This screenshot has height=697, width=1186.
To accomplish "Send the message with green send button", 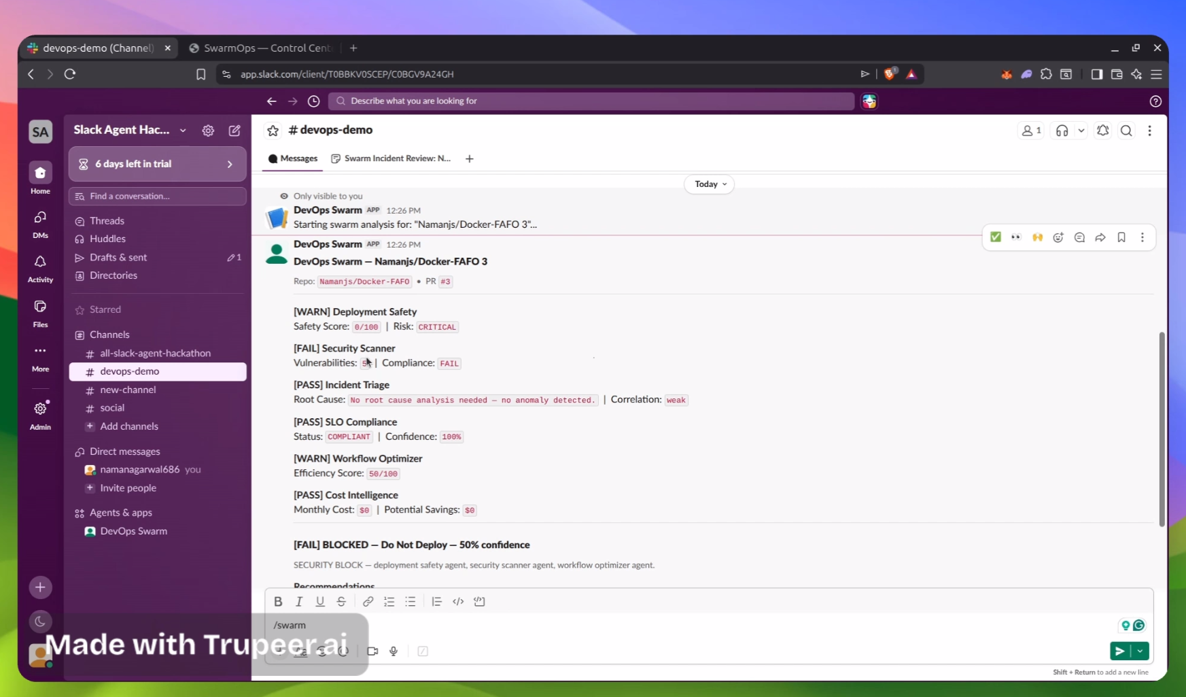I will coord(1120,651).
